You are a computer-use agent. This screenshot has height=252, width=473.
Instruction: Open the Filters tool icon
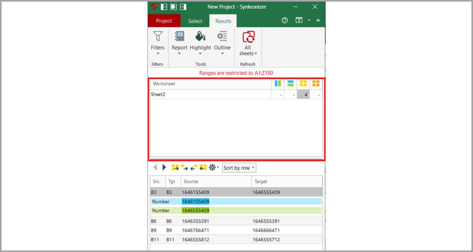[158, 36]
